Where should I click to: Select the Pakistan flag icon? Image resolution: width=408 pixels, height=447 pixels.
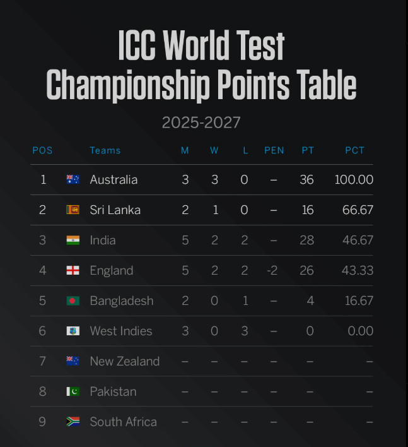pyautogui.click(x=73, y=391)
